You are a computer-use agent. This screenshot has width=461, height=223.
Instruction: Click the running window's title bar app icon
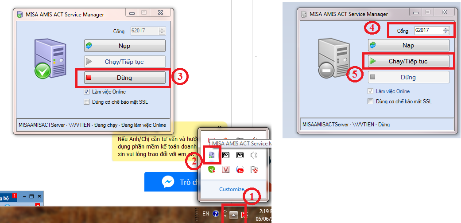19,15
